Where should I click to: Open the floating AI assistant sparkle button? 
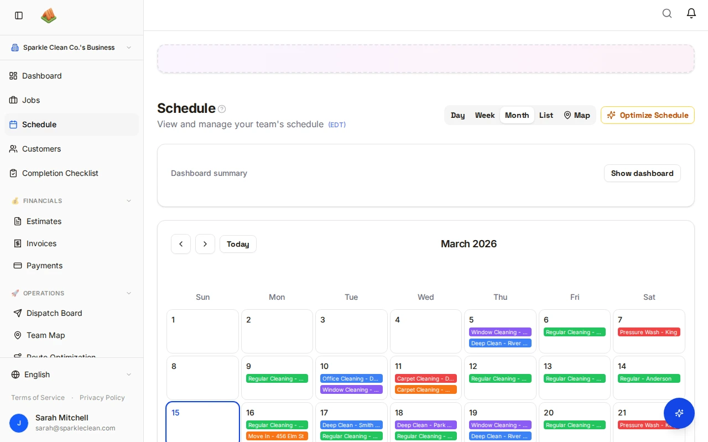[679, 413]
